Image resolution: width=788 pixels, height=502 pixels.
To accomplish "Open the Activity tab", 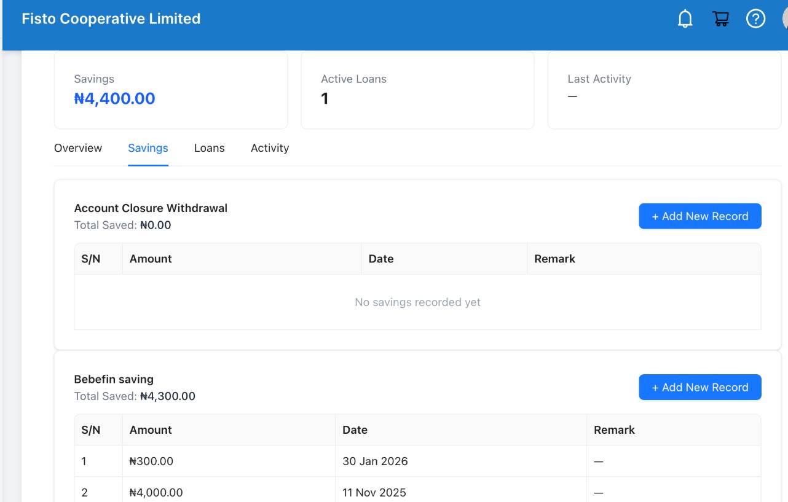I will [270, 148].
